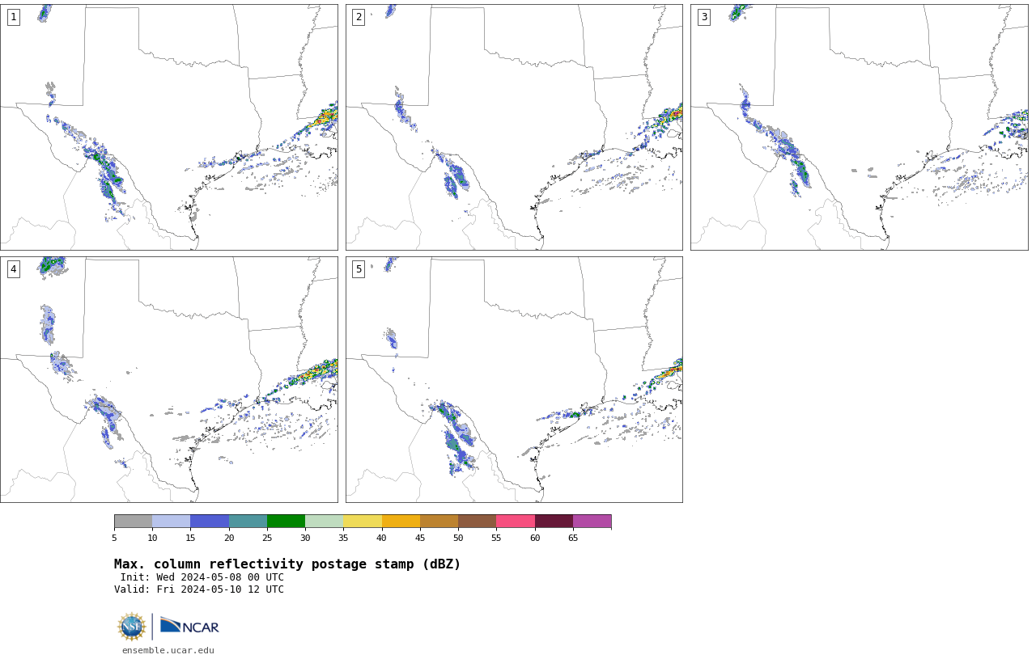The height and width of the screenshot is (659, 1036).
Task: Click the ensemble.ucar.edu text
Action: point(168,650)
